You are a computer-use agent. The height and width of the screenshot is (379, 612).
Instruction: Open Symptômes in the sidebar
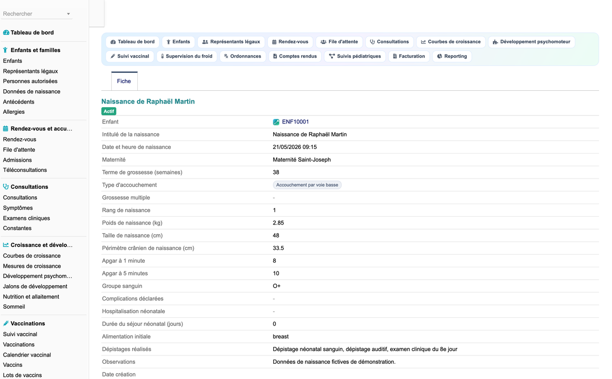(x=18, y=208)
